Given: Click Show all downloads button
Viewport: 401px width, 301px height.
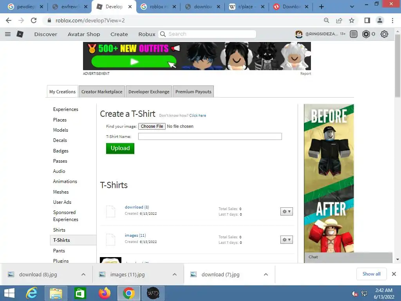Looking at the screenshot, I should click(x=371, y=274).
